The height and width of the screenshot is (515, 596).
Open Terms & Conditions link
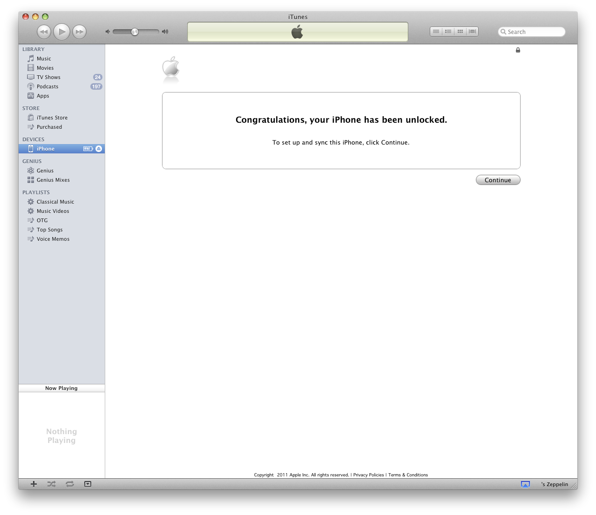point(408,475)
